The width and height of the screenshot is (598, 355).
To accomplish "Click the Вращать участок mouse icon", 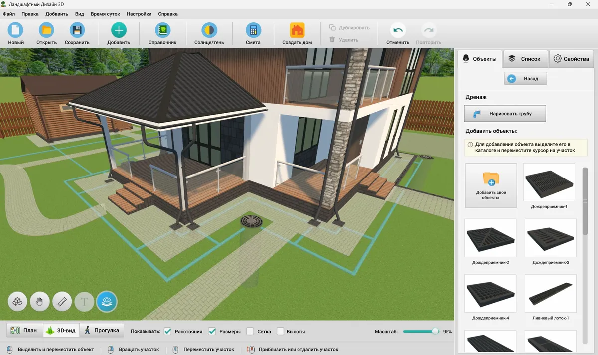I will point(110,349).
